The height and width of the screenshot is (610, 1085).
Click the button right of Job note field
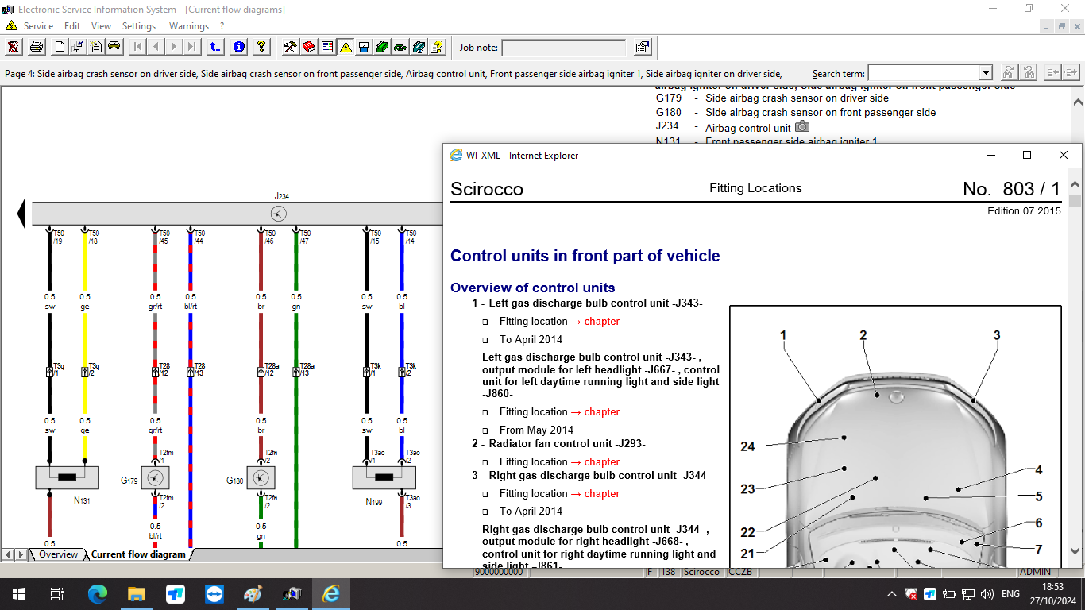coord(643,47)
